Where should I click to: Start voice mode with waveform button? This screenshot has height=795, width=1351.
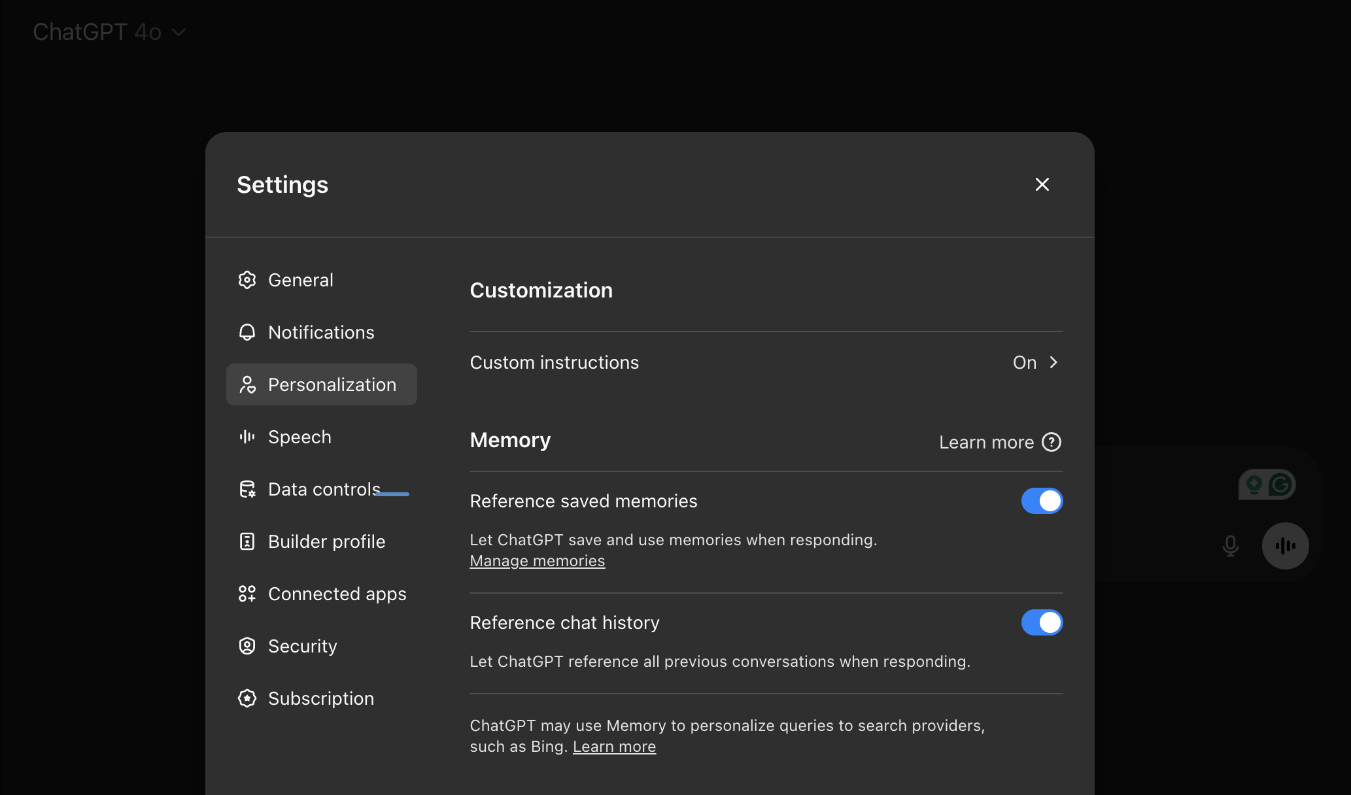tap(1286, 546)
